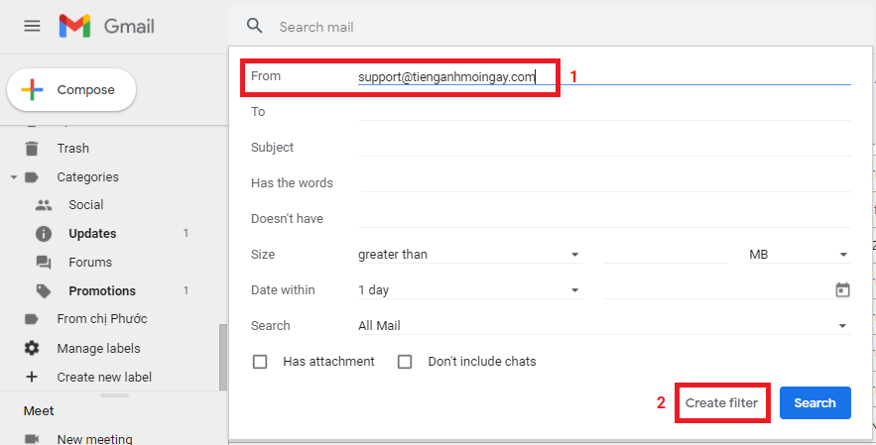
Task: Click the Subject input field
Action: point(603,148)
